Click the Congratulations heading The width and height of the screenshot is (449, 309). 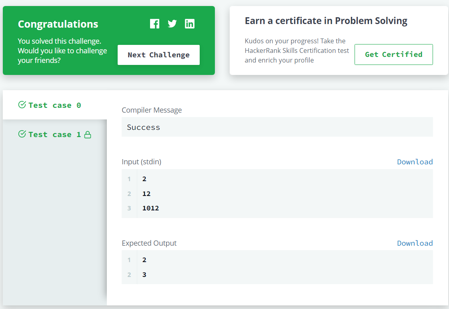pos(58,24)
